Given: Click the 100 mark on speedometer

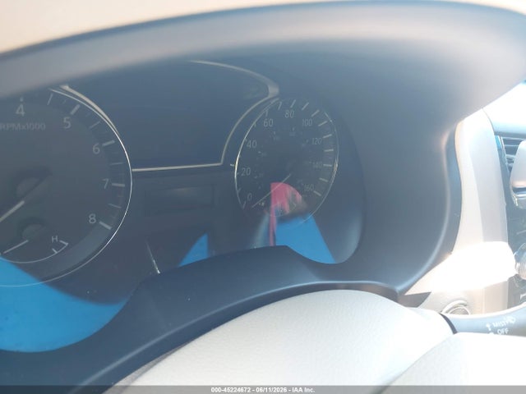Looking at the screenshot, I should tap(307, 122).
